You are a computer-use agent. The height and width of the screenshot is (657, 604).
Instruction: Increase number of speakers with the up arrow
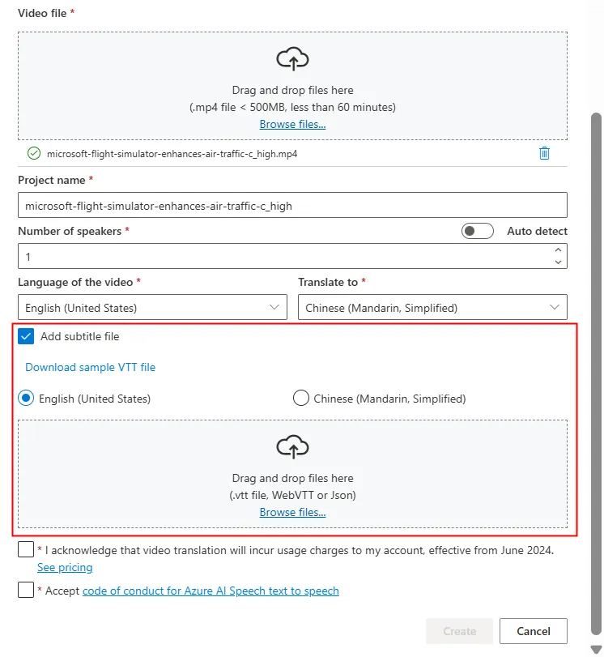558,250
